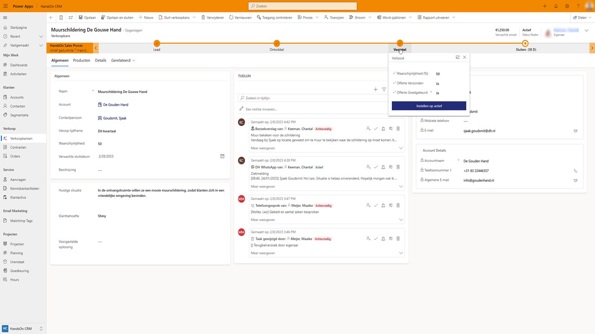
Task: Click the plus icon in the top bar
Action: point(545,6)
